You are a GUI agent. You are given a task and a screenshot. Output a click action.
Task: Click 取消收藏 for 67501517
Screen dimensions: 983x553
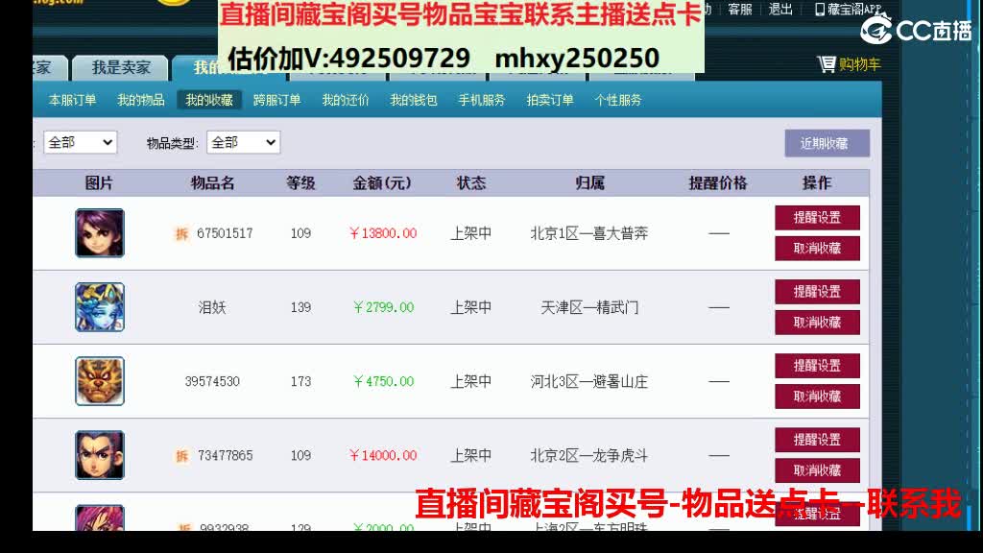pyautogui.click(x=817, y=249)
